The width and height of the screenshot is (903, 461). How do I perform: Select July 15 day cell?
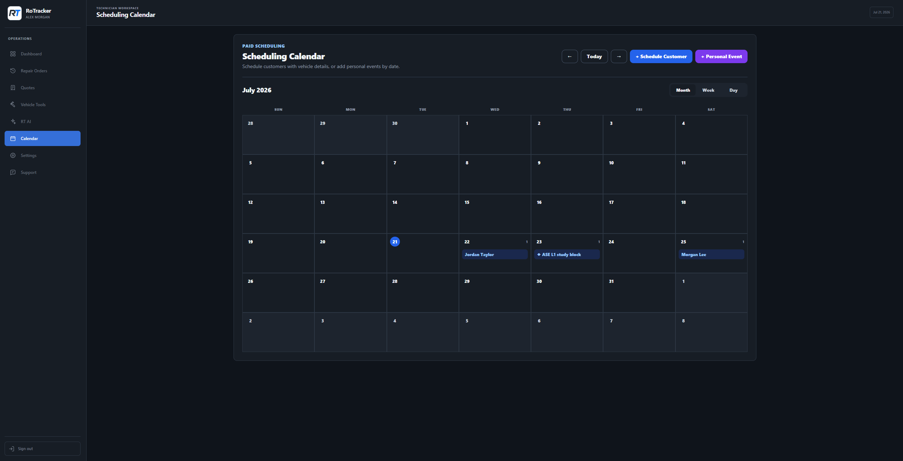pyautogui.click(x=495, y=214)
